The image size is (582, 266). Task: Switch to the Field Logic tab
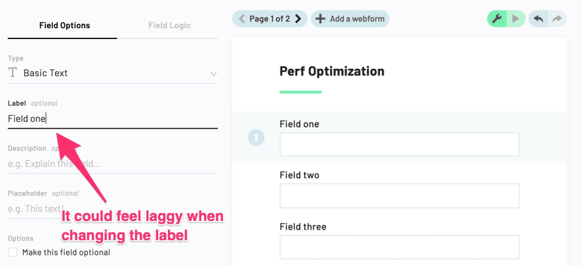[x=169, y=26]
